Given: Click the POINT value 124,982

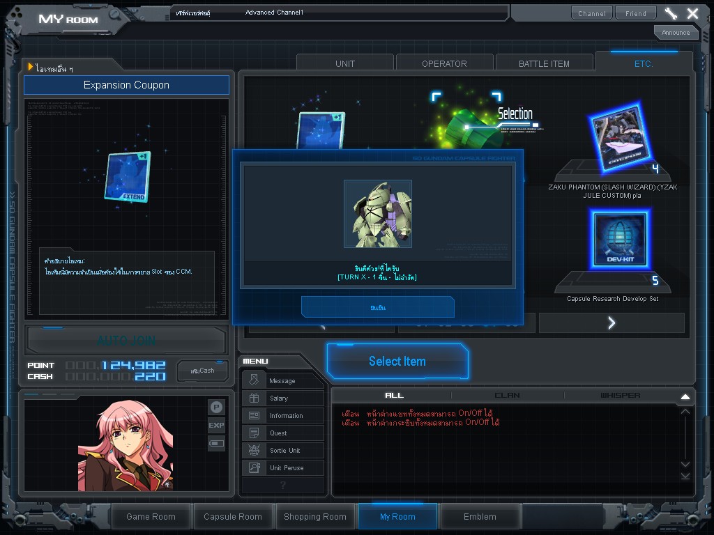Looking at the screenshot, I should 133,365.
